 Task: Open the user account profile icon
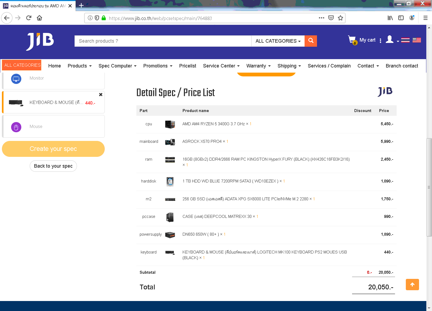[x=389, y=39]
